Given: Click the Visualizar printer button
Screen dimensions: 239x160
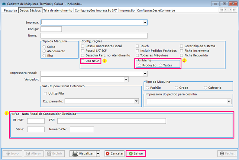Looking at the screenshot, I should click(83, 153).
